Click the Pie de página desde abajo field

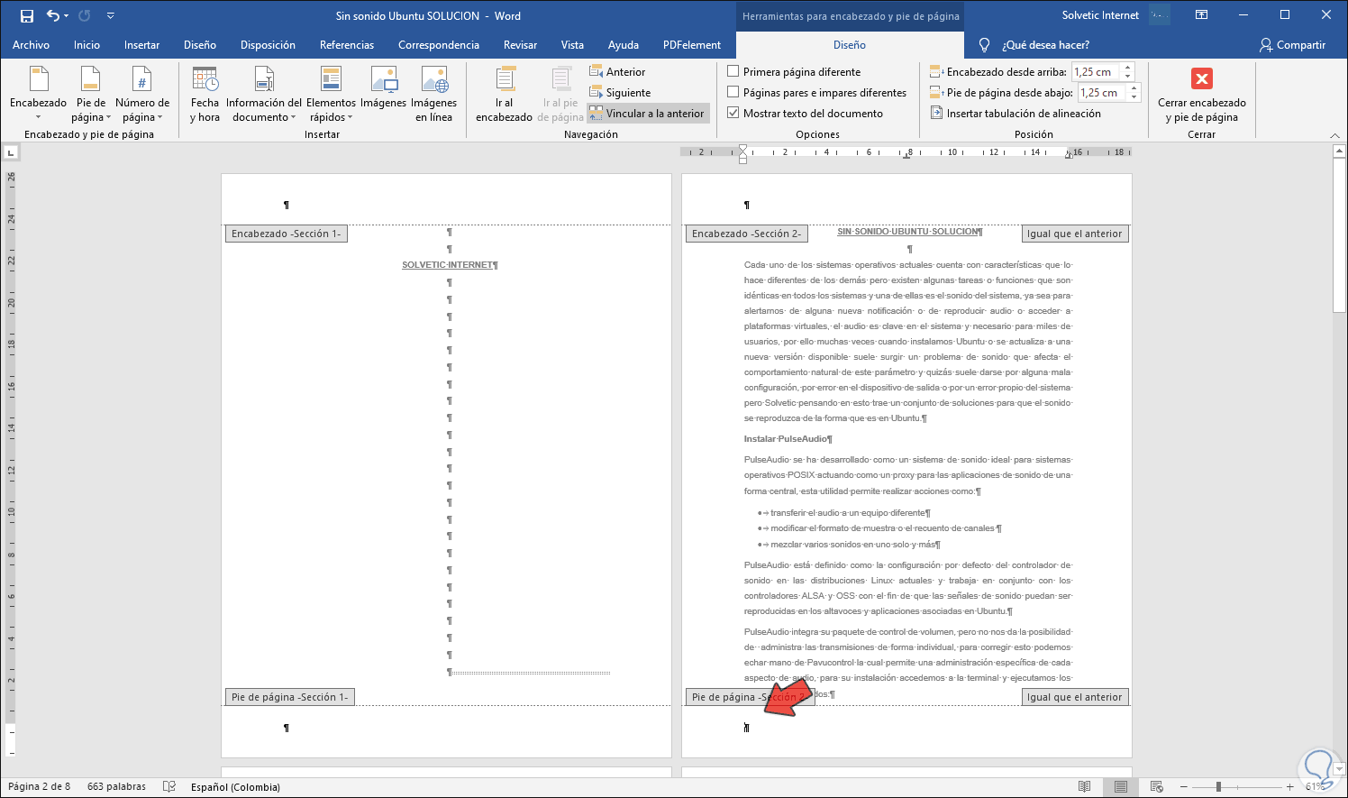(1102, 93)
